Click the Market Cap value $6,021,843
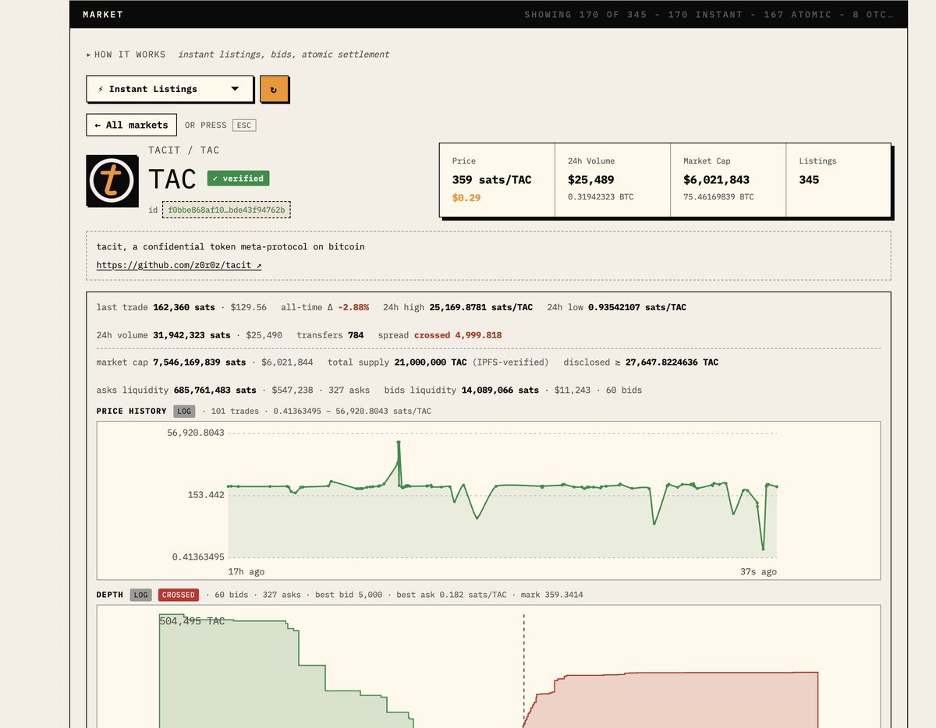936x728 pixels. pos(716,180)
